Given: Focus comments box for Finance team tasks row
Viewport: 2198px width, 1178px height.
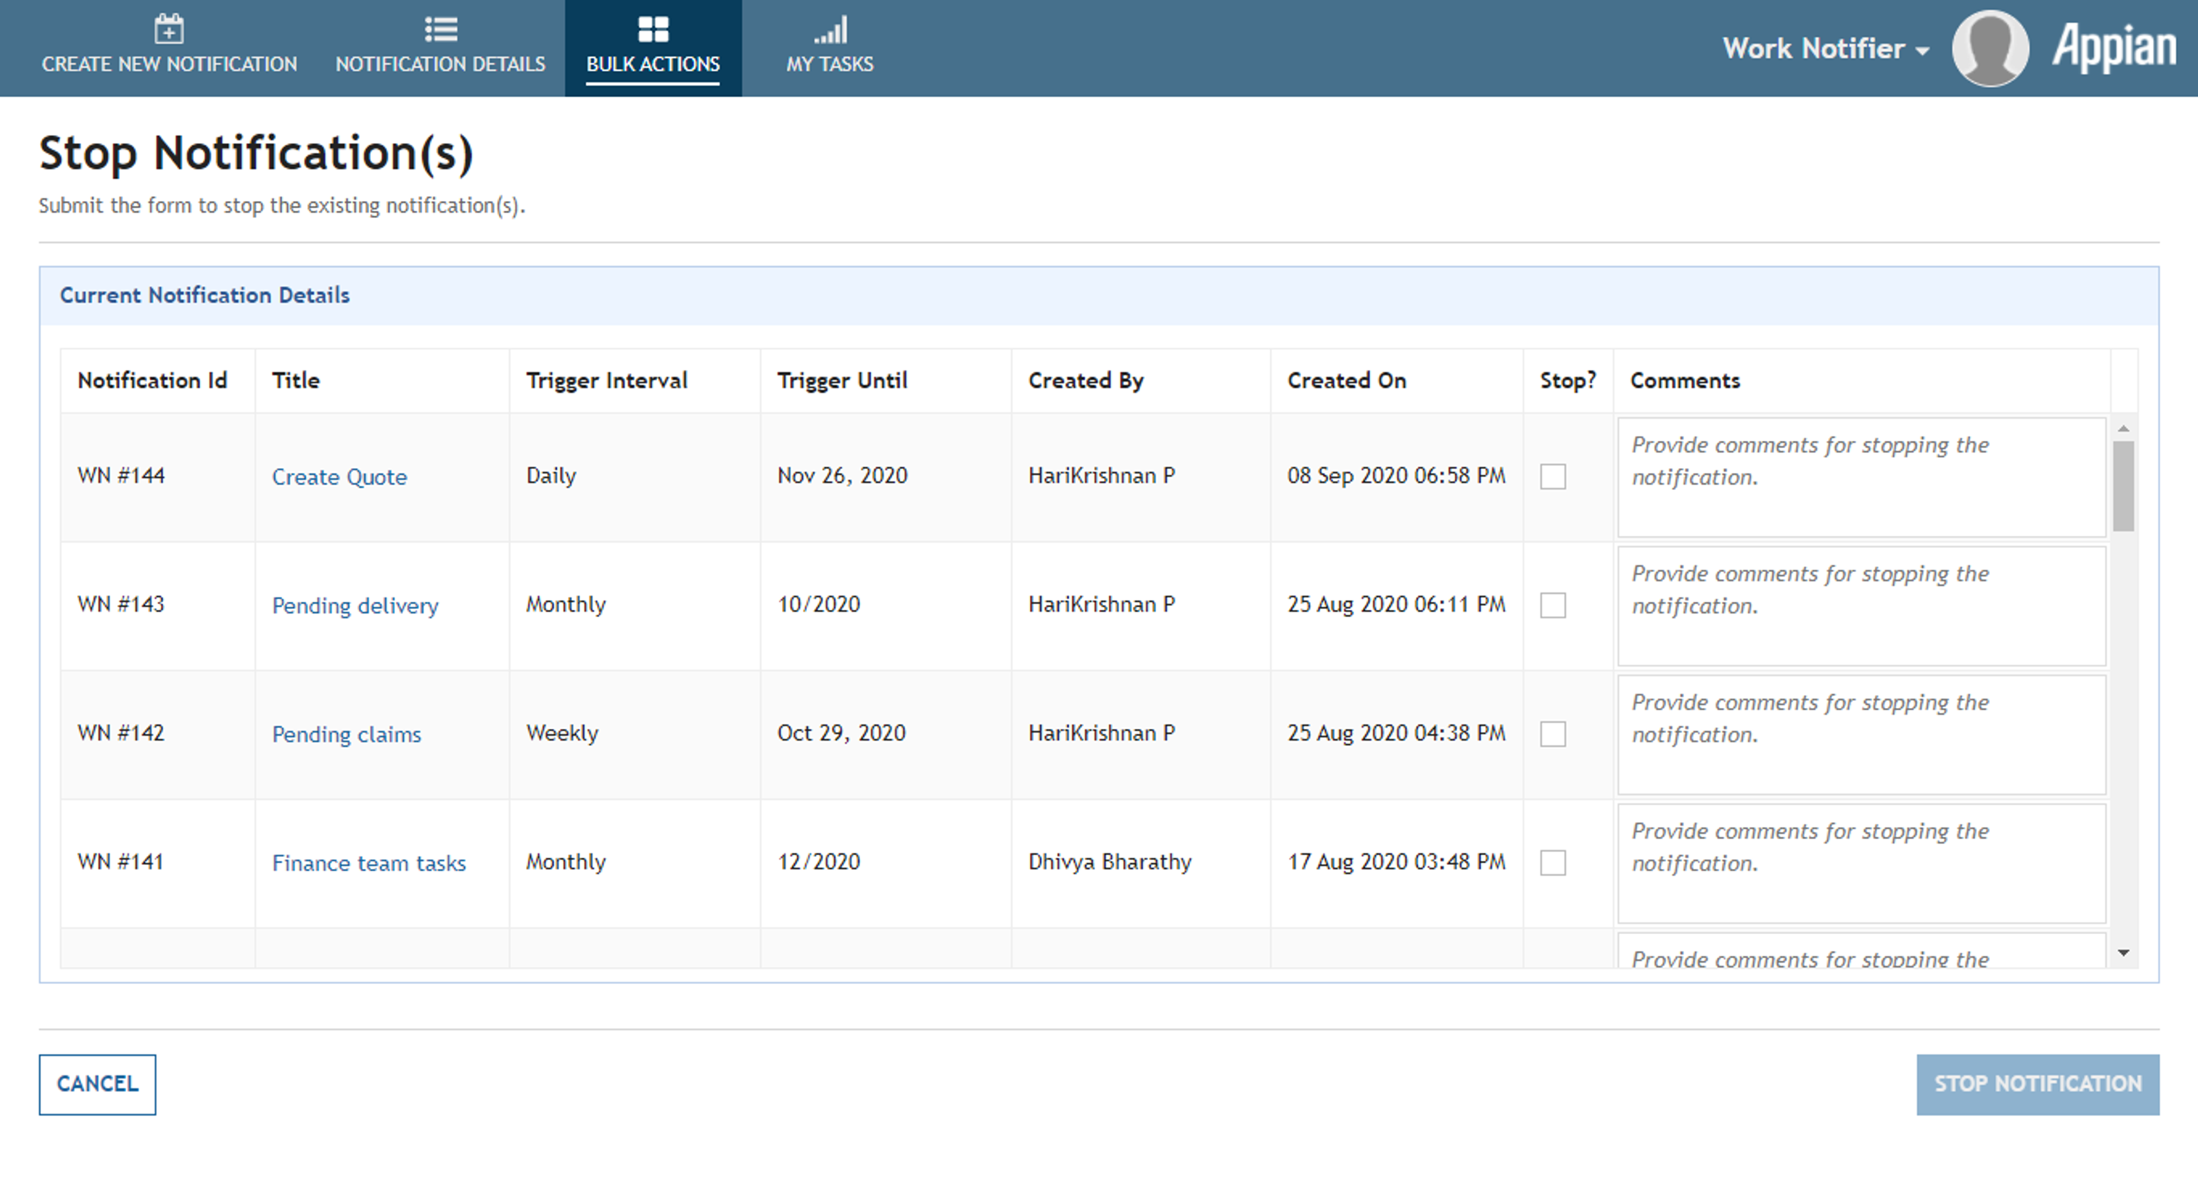Looking at the screenshot, I should (x=1862, y=863).
